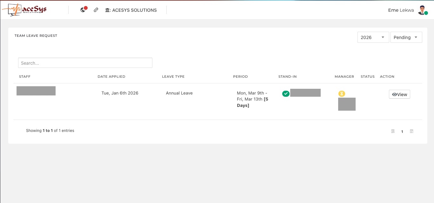The image size is (434, 203).
Task: Select page 1 in pagination
Action: click(402, 131)
